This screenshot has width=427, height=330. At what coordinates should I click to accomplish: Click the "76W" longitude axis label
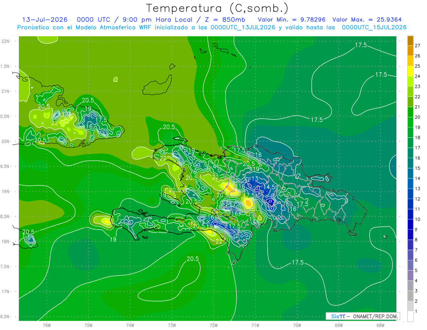[x=47, y=325]
